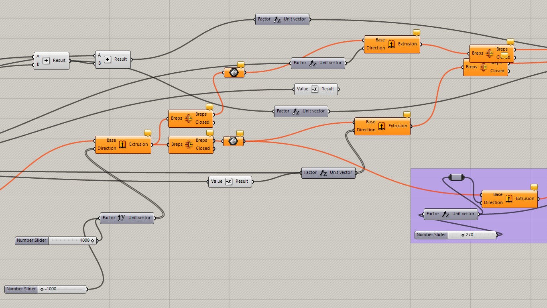
Task: Click upper-left Brep Join icon feeding hexagon
Action: tap(189, 118)
